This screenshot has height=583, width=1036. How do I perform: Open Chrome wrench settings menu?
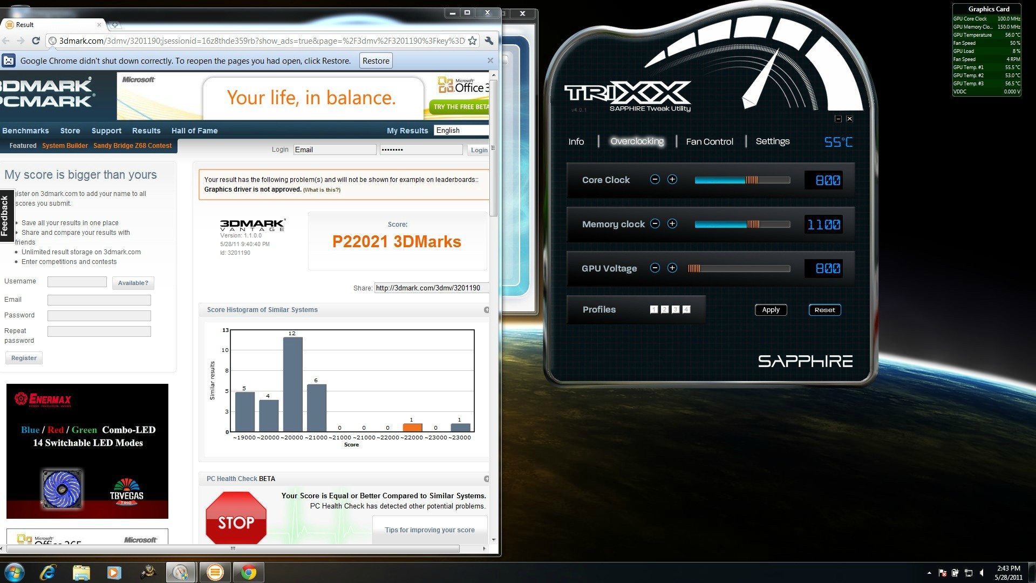point(489,40)
